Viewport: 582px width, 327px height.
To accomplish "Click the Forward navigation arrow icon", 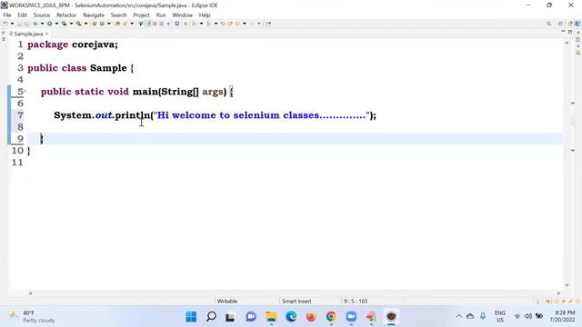I will click(252, 24).
